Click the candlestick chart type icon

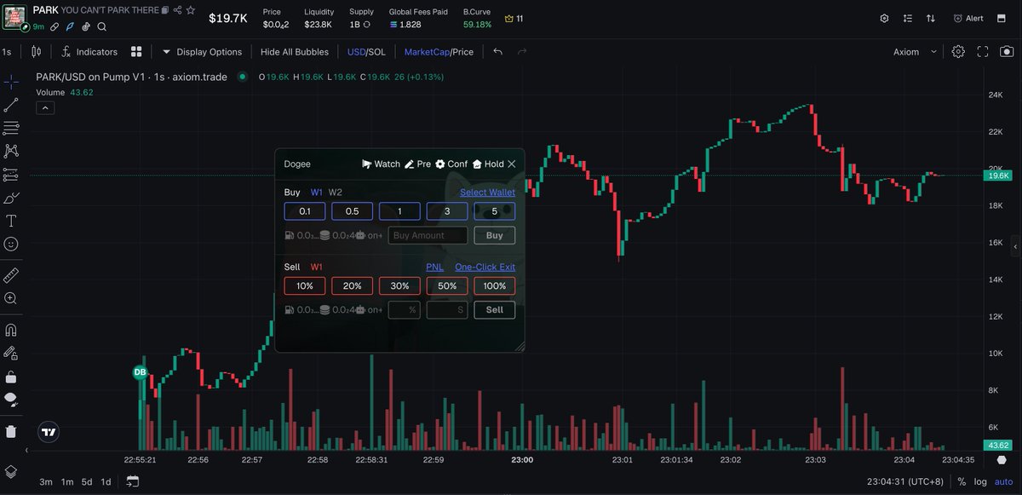coord(36,52)
